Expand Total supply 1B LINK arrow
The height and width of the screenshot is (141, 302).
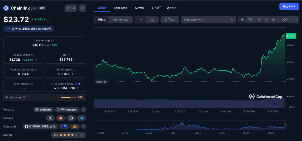[x=73, y=74]
